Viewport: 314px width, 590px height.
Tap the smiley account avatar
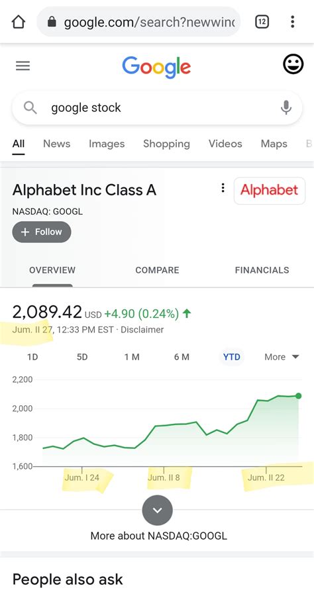[x=293, y=64]
